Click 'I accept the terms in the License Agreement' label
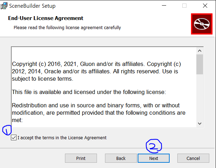Viewport: 216px width, 168px height. tap(62, 137)
